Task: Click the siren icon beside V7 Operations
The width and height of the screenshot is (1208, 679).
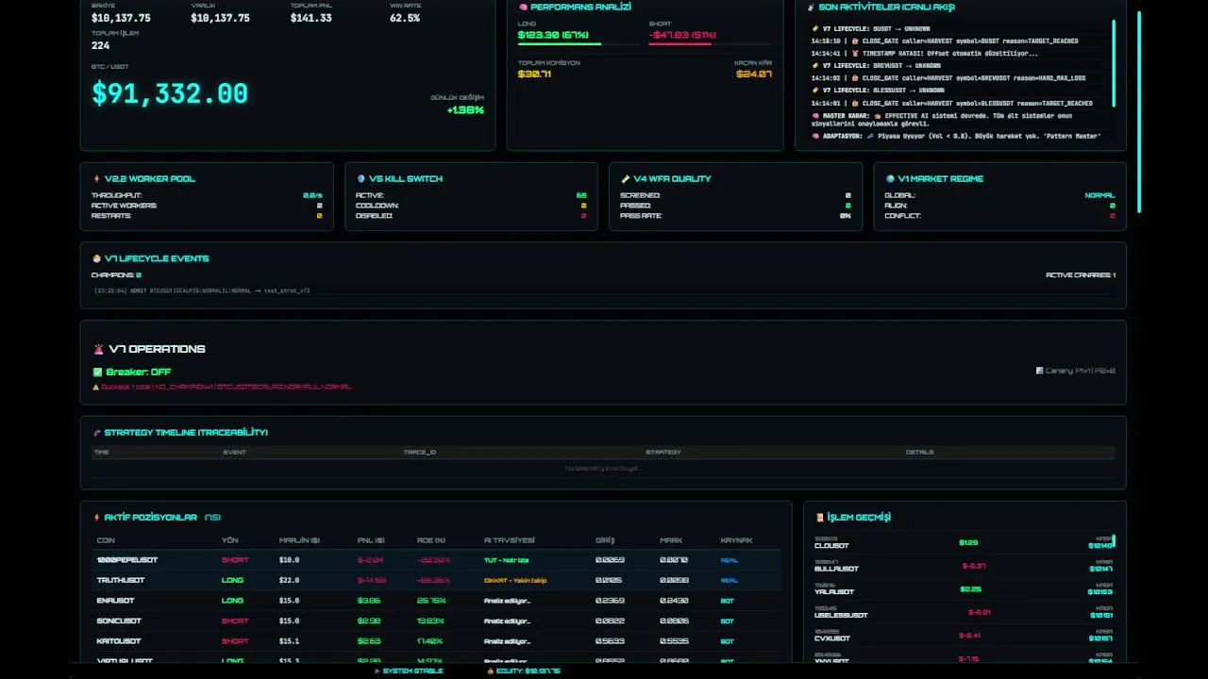Action: point(98,349)
